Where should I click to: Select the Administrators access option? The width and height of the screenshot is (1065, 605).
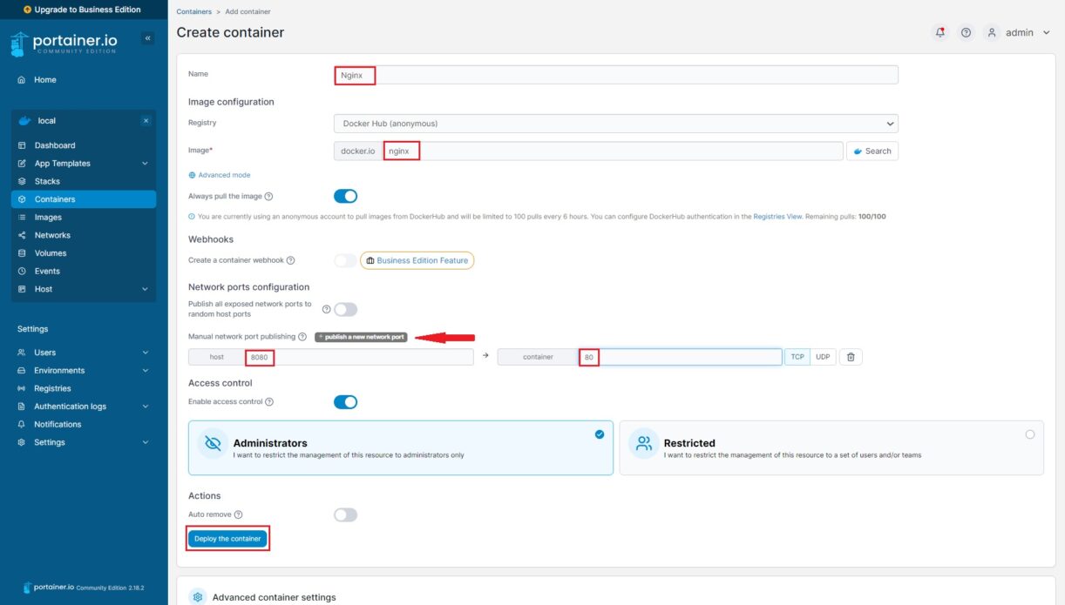pyautogui.click(x=401, y=448)
